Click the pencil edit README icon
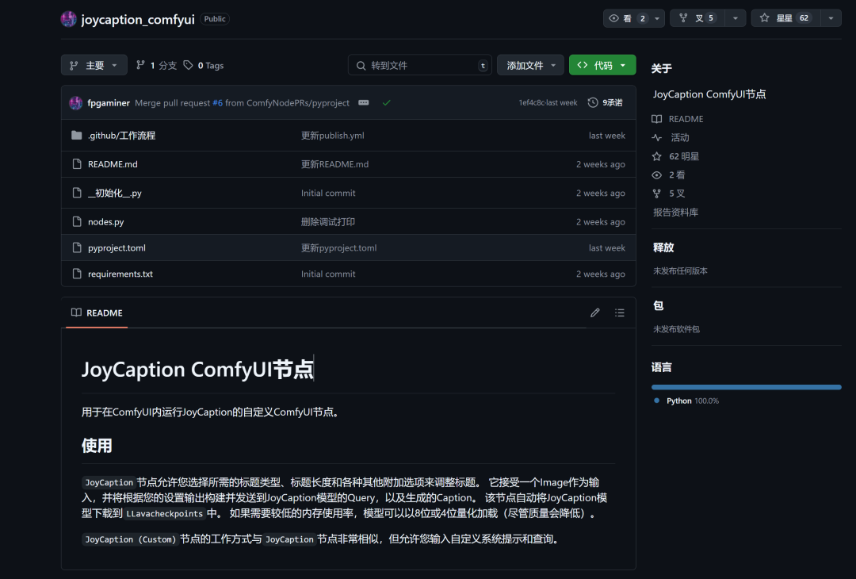This screenshot has width=856, height=579. pyautogui.click(x=595, y=313)
